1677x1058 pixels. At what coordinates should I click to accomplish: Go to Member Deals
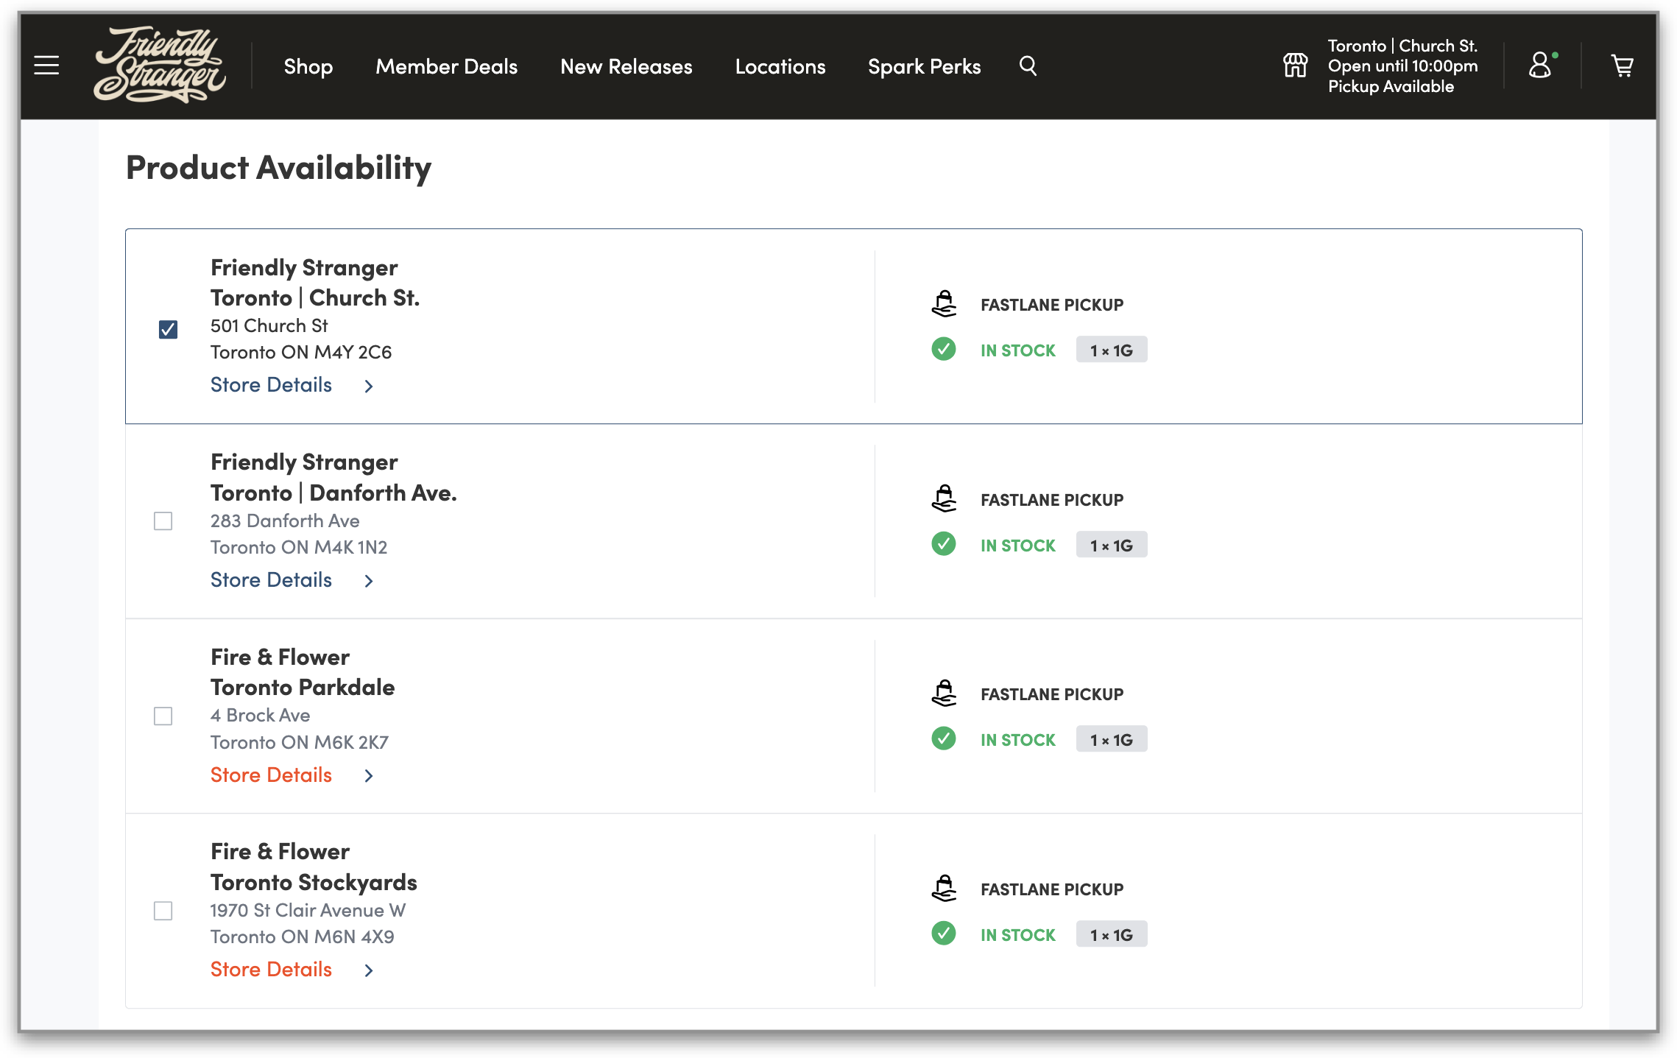tap(446, 66)
